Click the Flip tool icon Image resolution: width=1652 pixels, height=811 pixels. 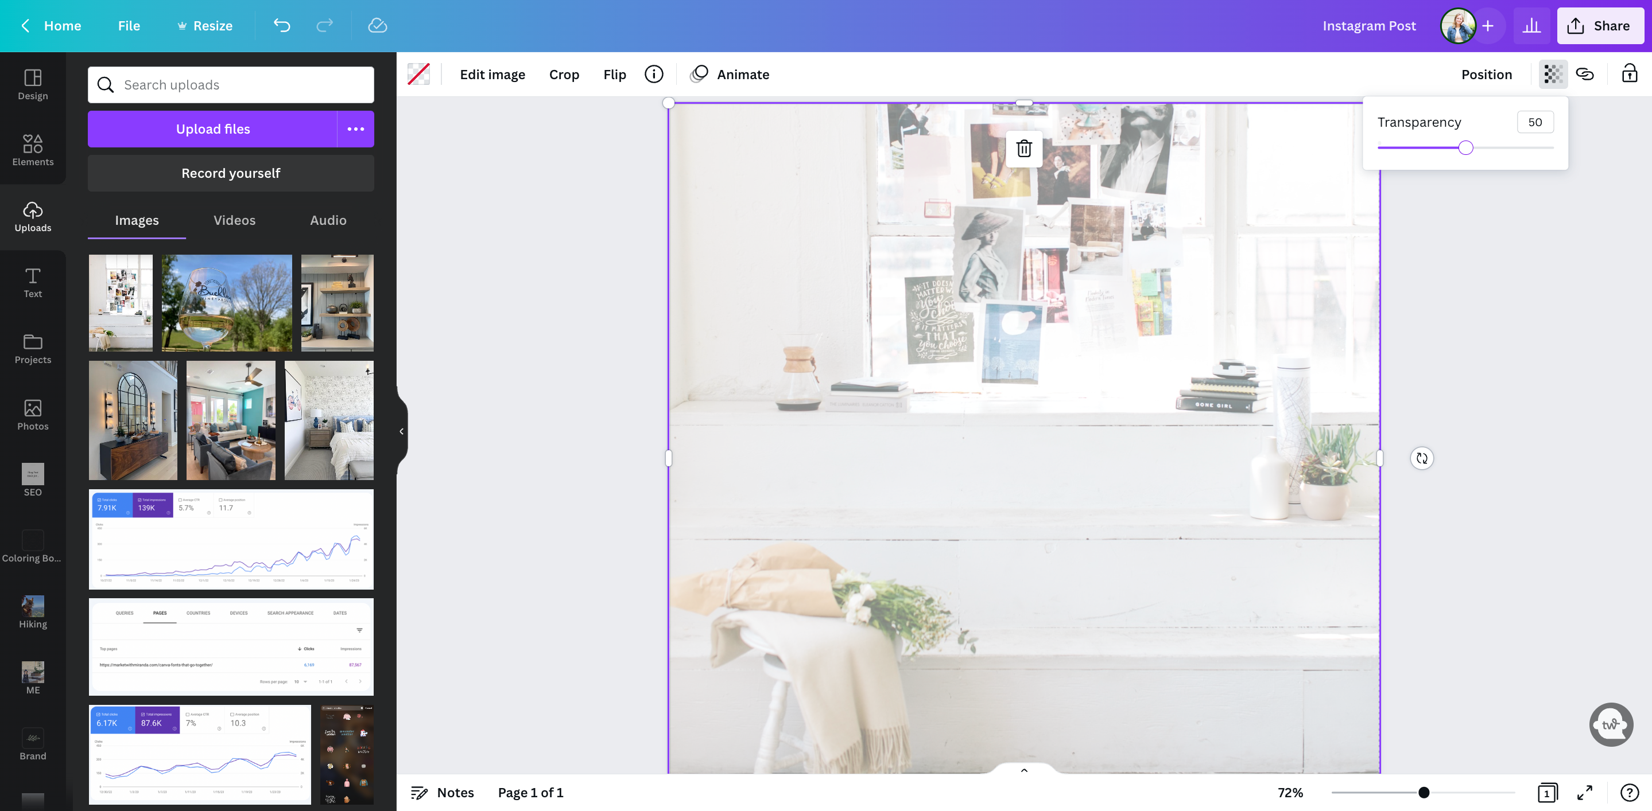click(614, 74)
